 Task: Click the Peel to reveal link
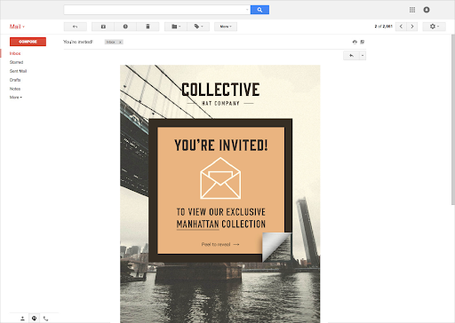(x=220, y=245)
